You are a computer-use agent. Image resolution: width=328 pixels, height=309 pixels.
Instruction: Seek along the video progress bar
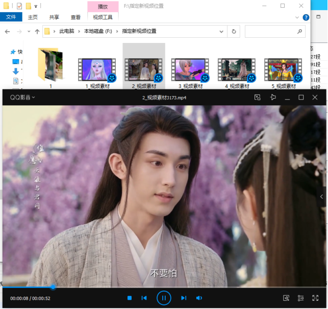[x=164, y=287]
